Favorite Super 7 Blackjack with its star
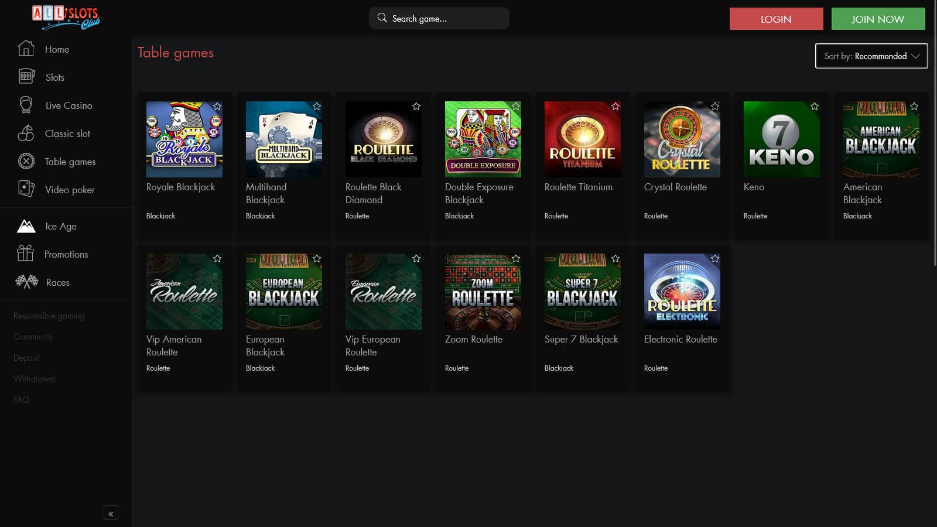 [615, 259]
